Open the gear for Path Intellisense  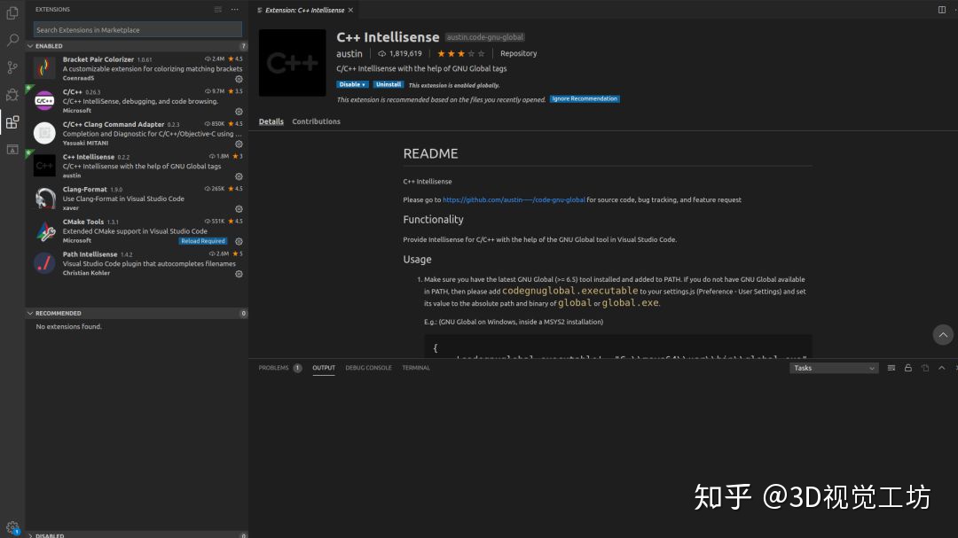239,274
